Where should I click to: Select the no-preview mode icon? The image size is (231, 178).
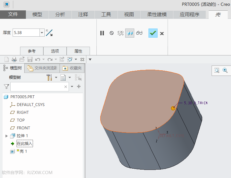point(112,33)
